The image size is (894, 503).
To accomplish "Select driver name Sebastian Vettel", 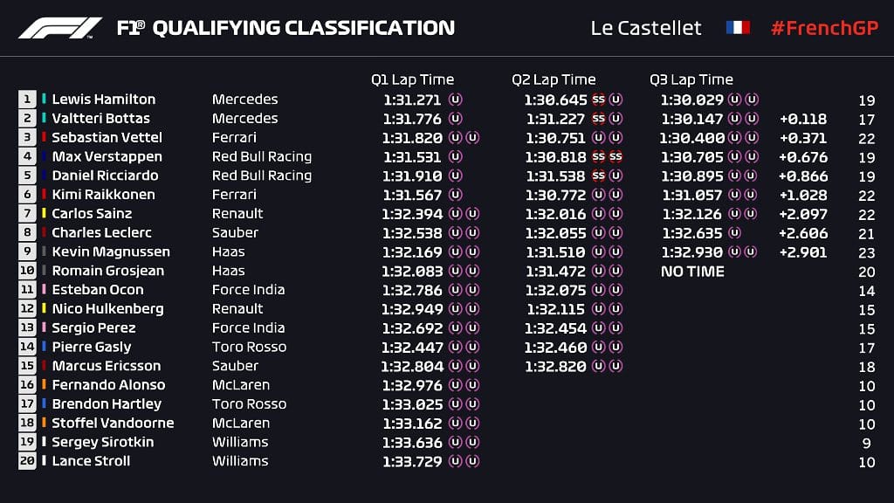I will [107, 137].
